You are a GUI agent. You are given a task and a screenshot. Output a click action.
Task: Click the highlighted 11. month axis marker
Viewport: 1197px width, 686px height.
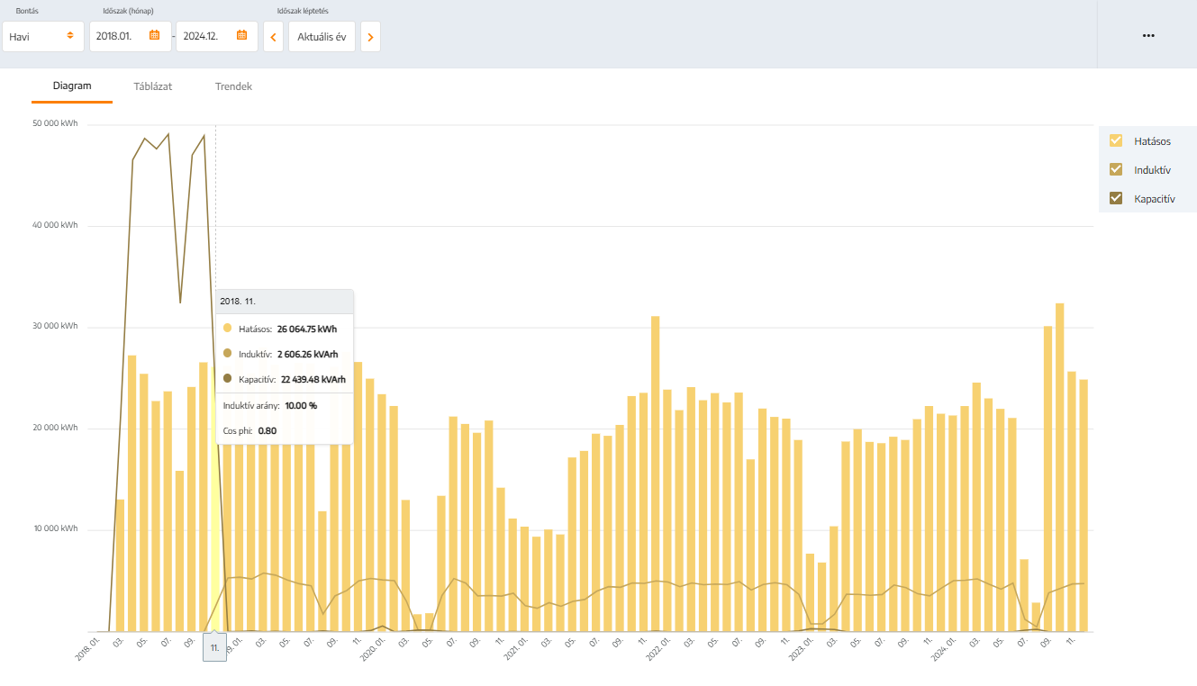[x=214, y=647]
